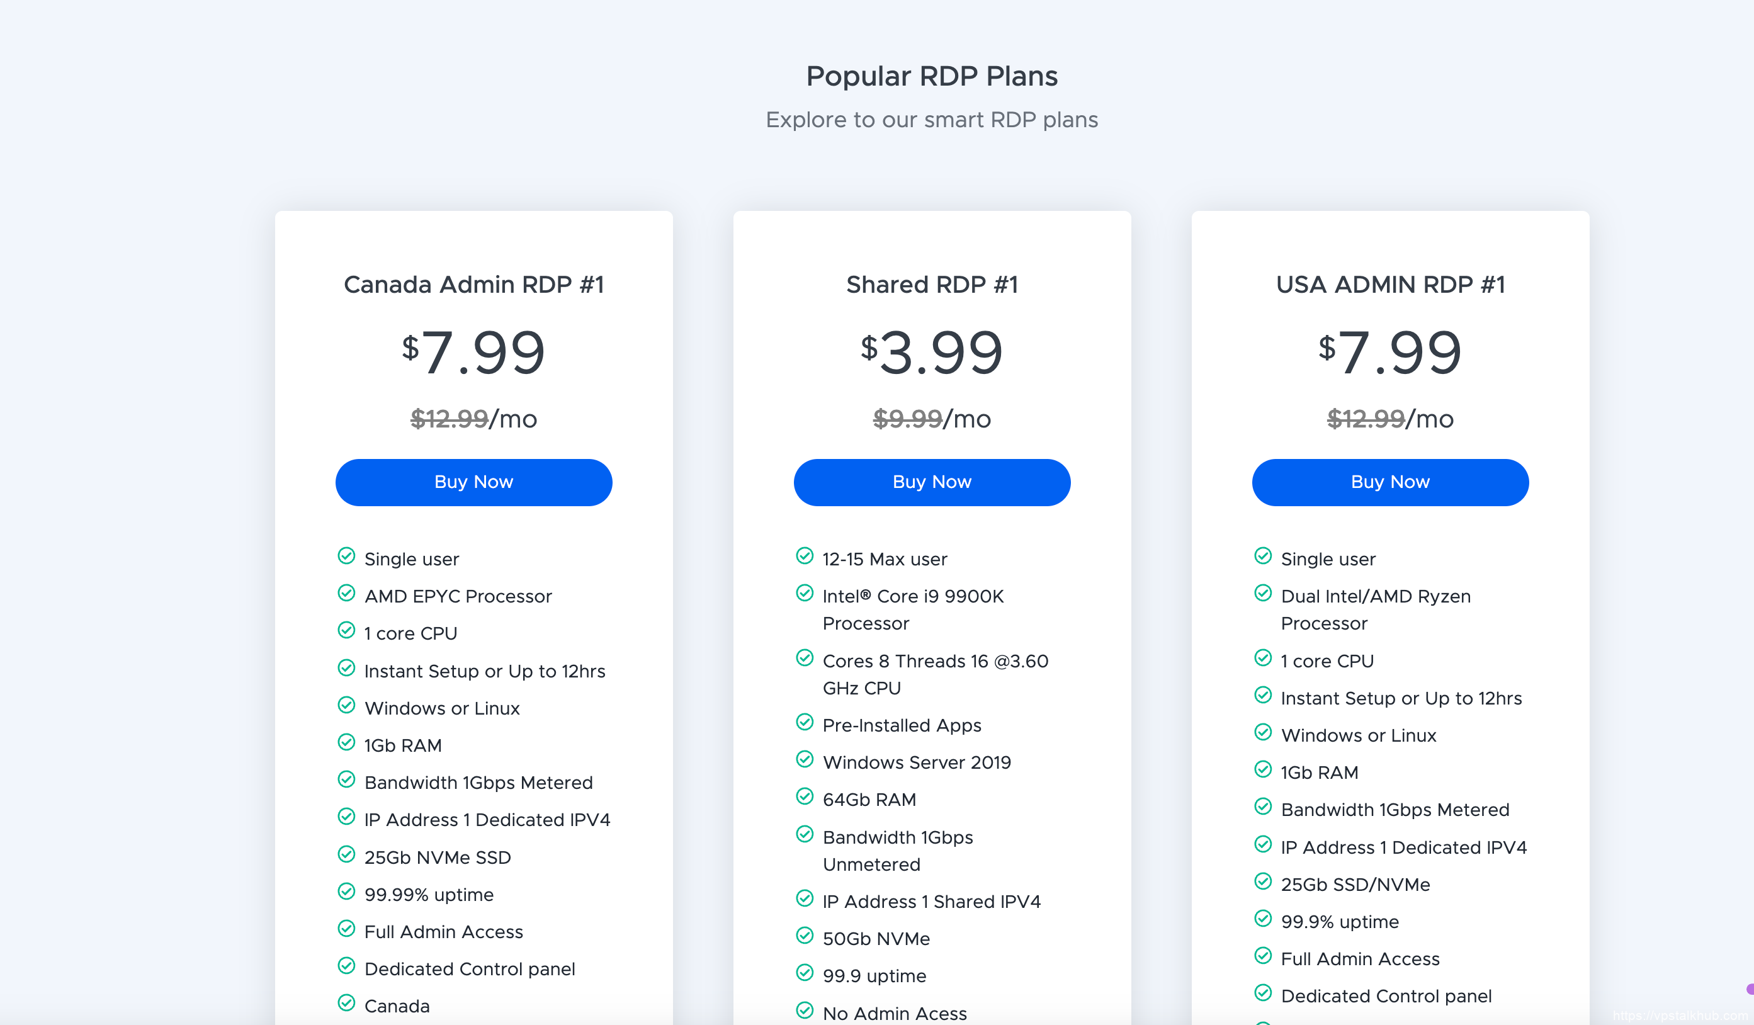Click checkmark icon beside 64Gb RAM
Screen dimensions: 1754x1025
click(x=804, y=796)
